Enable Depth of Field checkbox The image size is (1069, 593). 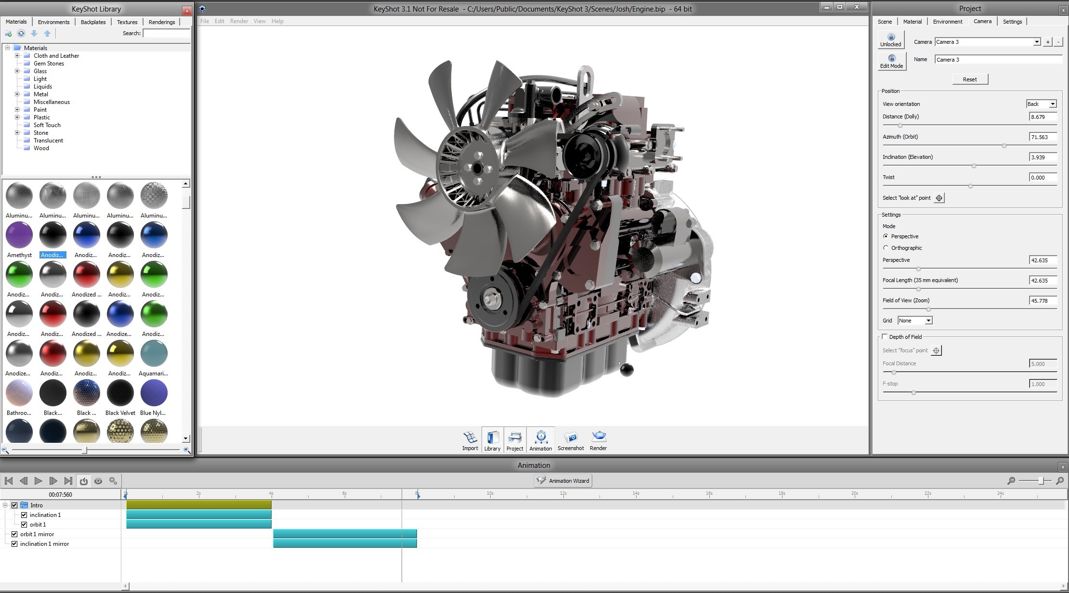[884, 336]
